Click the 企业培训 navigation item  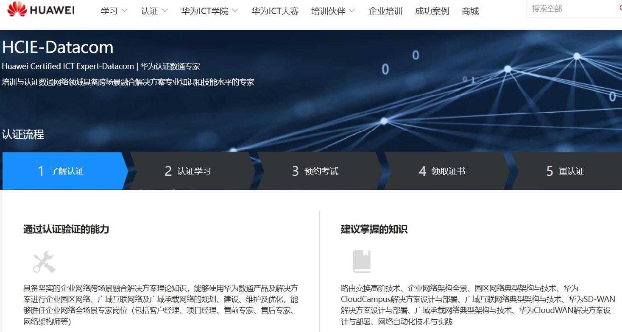click(x=385, y=11)
